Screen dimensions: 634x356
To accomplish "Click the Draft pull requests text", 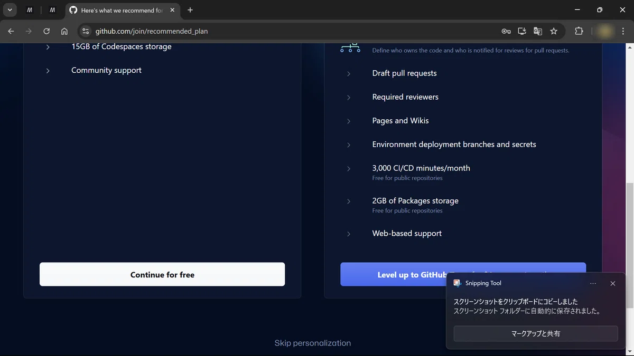I will click(405, 73).
